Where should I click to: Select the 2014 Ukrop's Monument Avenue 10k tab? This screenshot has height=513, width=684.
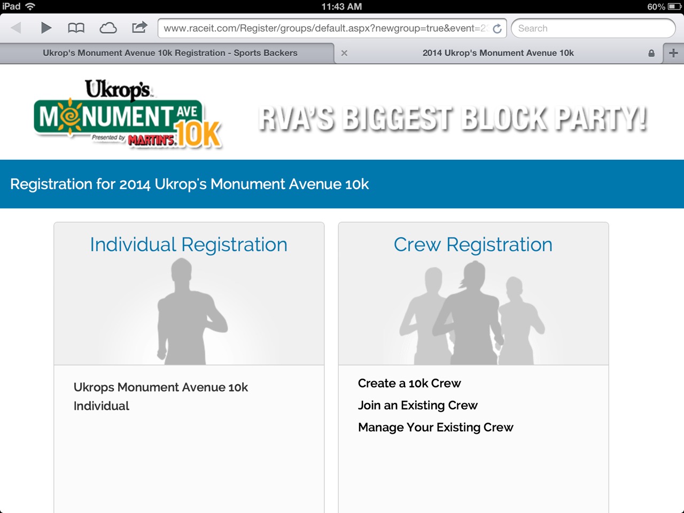[498, 53]
